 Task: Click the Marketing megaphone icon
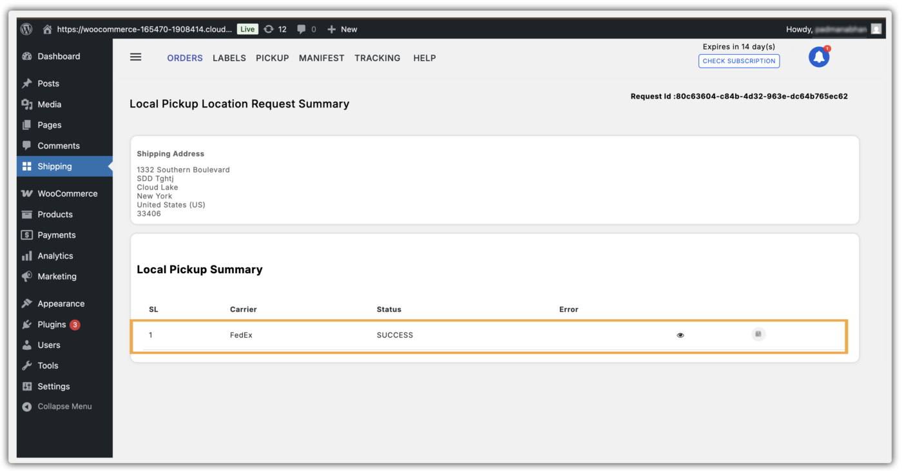point(27,276)
